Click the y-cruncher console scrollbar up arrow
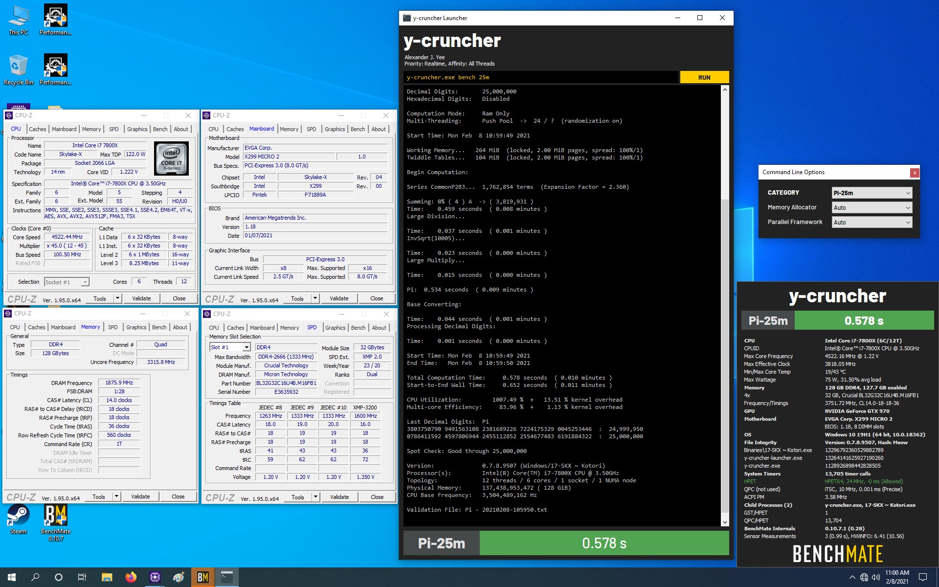This screenshot has height=587, width=939. [725, 90]
